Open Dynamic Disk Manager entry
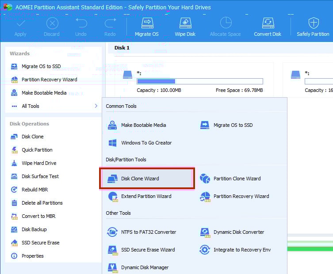 click(x=145, y=267)
